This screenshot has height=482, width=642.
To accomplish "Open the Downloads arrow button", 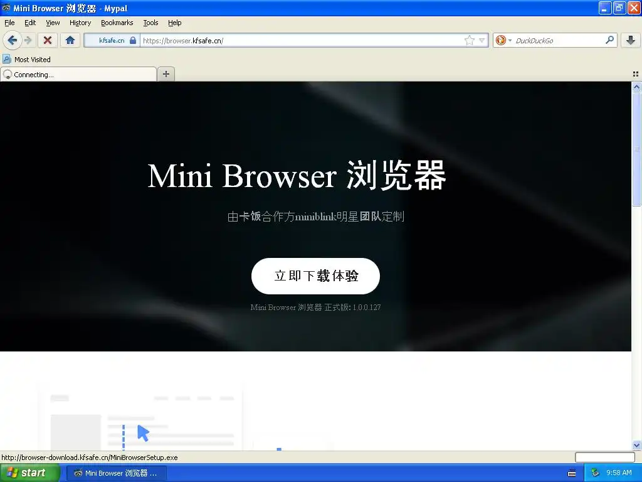I will click(x=631, y=40).
